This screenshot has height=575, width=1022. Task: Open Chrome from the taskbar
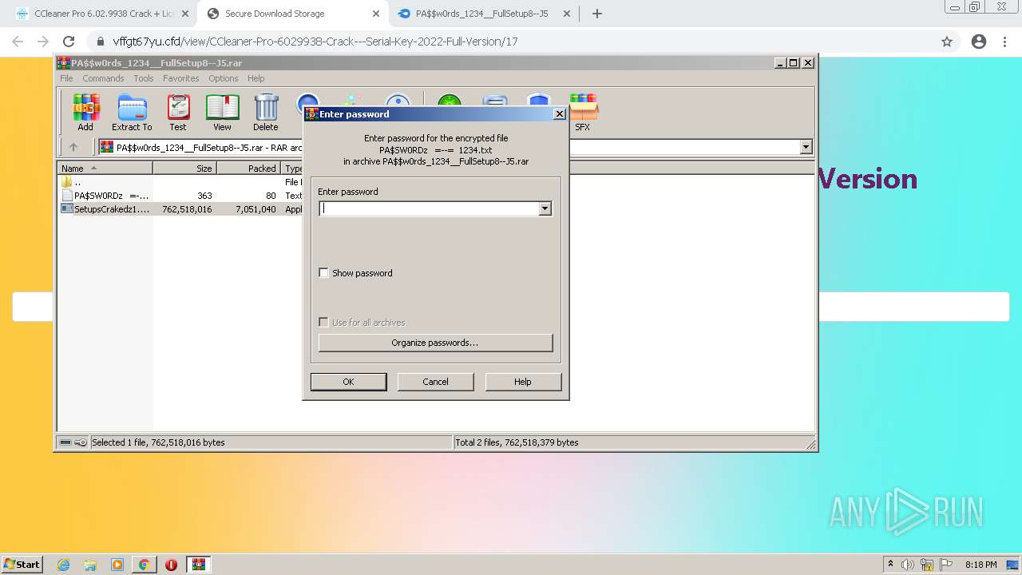click(x=144, y=565)
